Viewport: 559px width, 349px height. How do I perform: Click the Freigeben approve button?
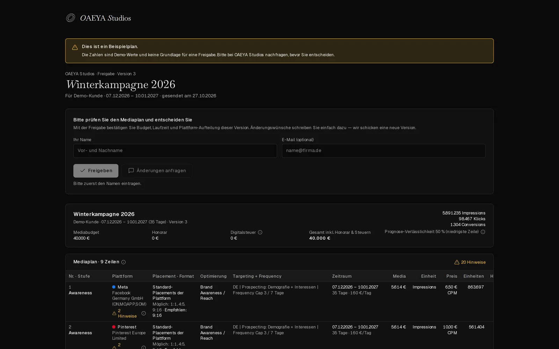pos(96,171)
